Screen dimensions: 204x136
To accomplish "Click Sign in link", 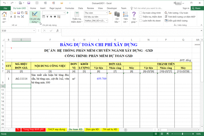I will point(186,8).
